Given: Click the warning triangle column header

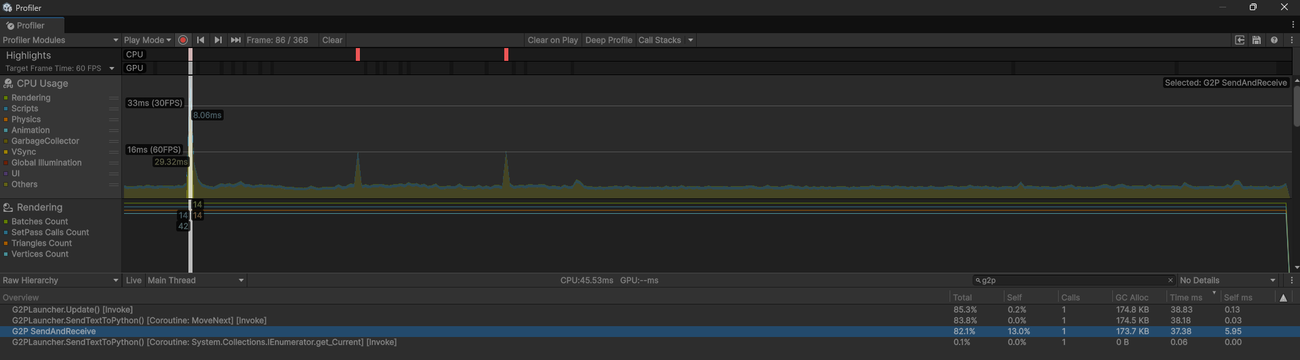Looking at the screenshot, I should [x=1283, y=298].
